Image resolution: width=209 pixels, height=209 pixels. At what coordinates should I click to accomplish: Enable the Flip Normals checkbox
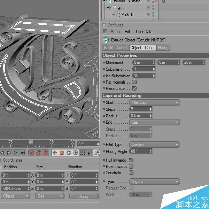(x=134, y=82)
